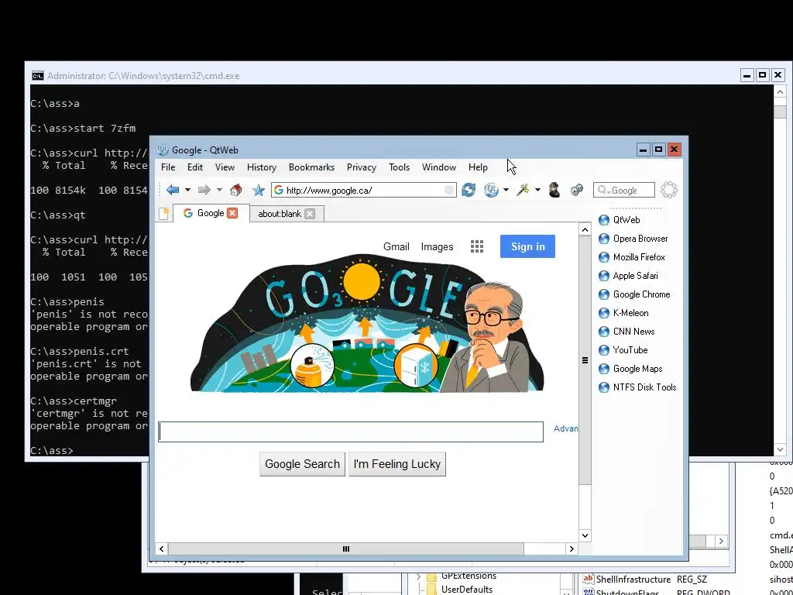
Task: Open K-Meleon bookmark
Action: pos(623,313)
